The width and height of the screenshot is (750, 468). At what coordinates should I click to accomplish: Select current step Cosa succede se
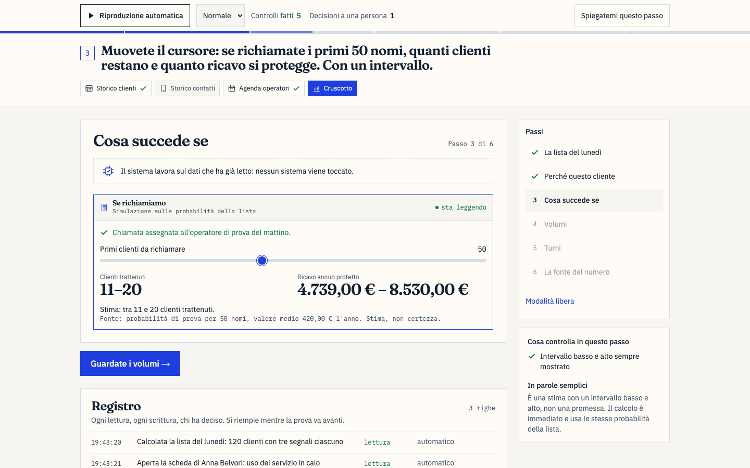594,200
